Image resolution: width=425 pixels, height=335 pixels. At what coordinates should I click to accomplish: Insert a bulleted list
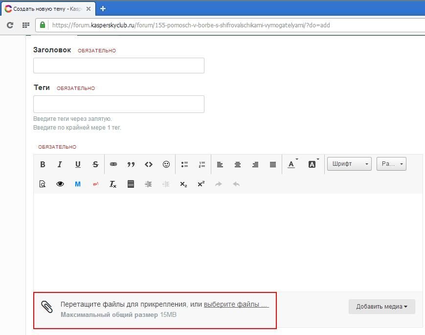click(x=185, y=164)
